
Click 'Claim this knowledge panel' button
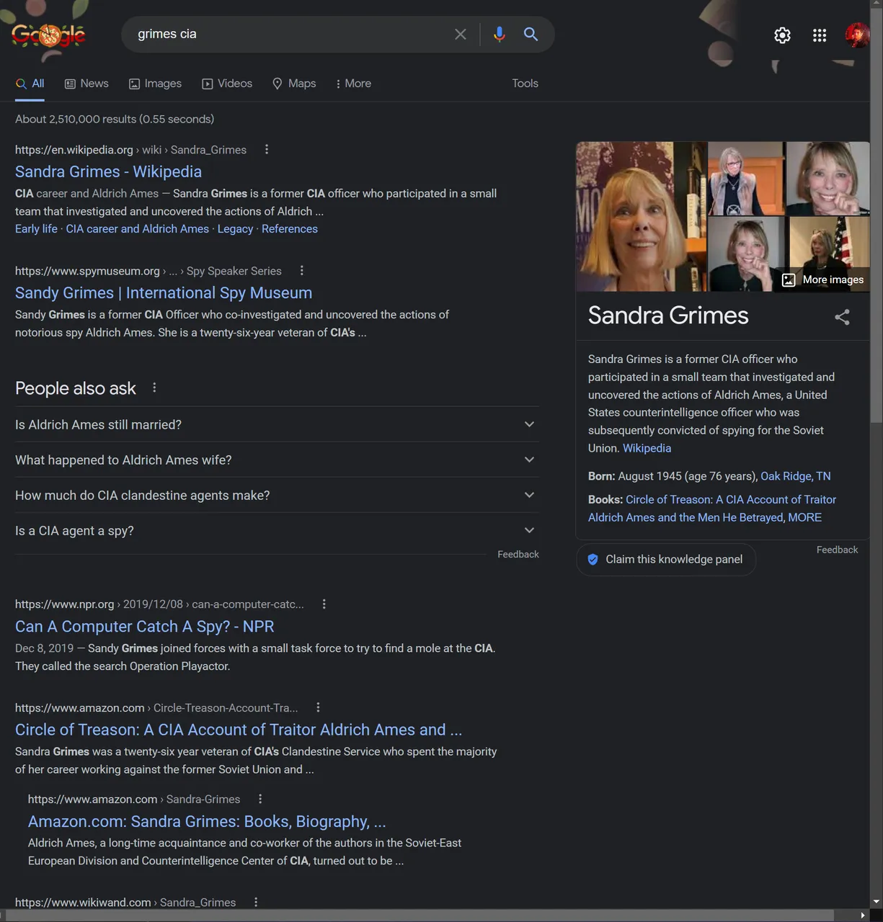click(666, 560)
